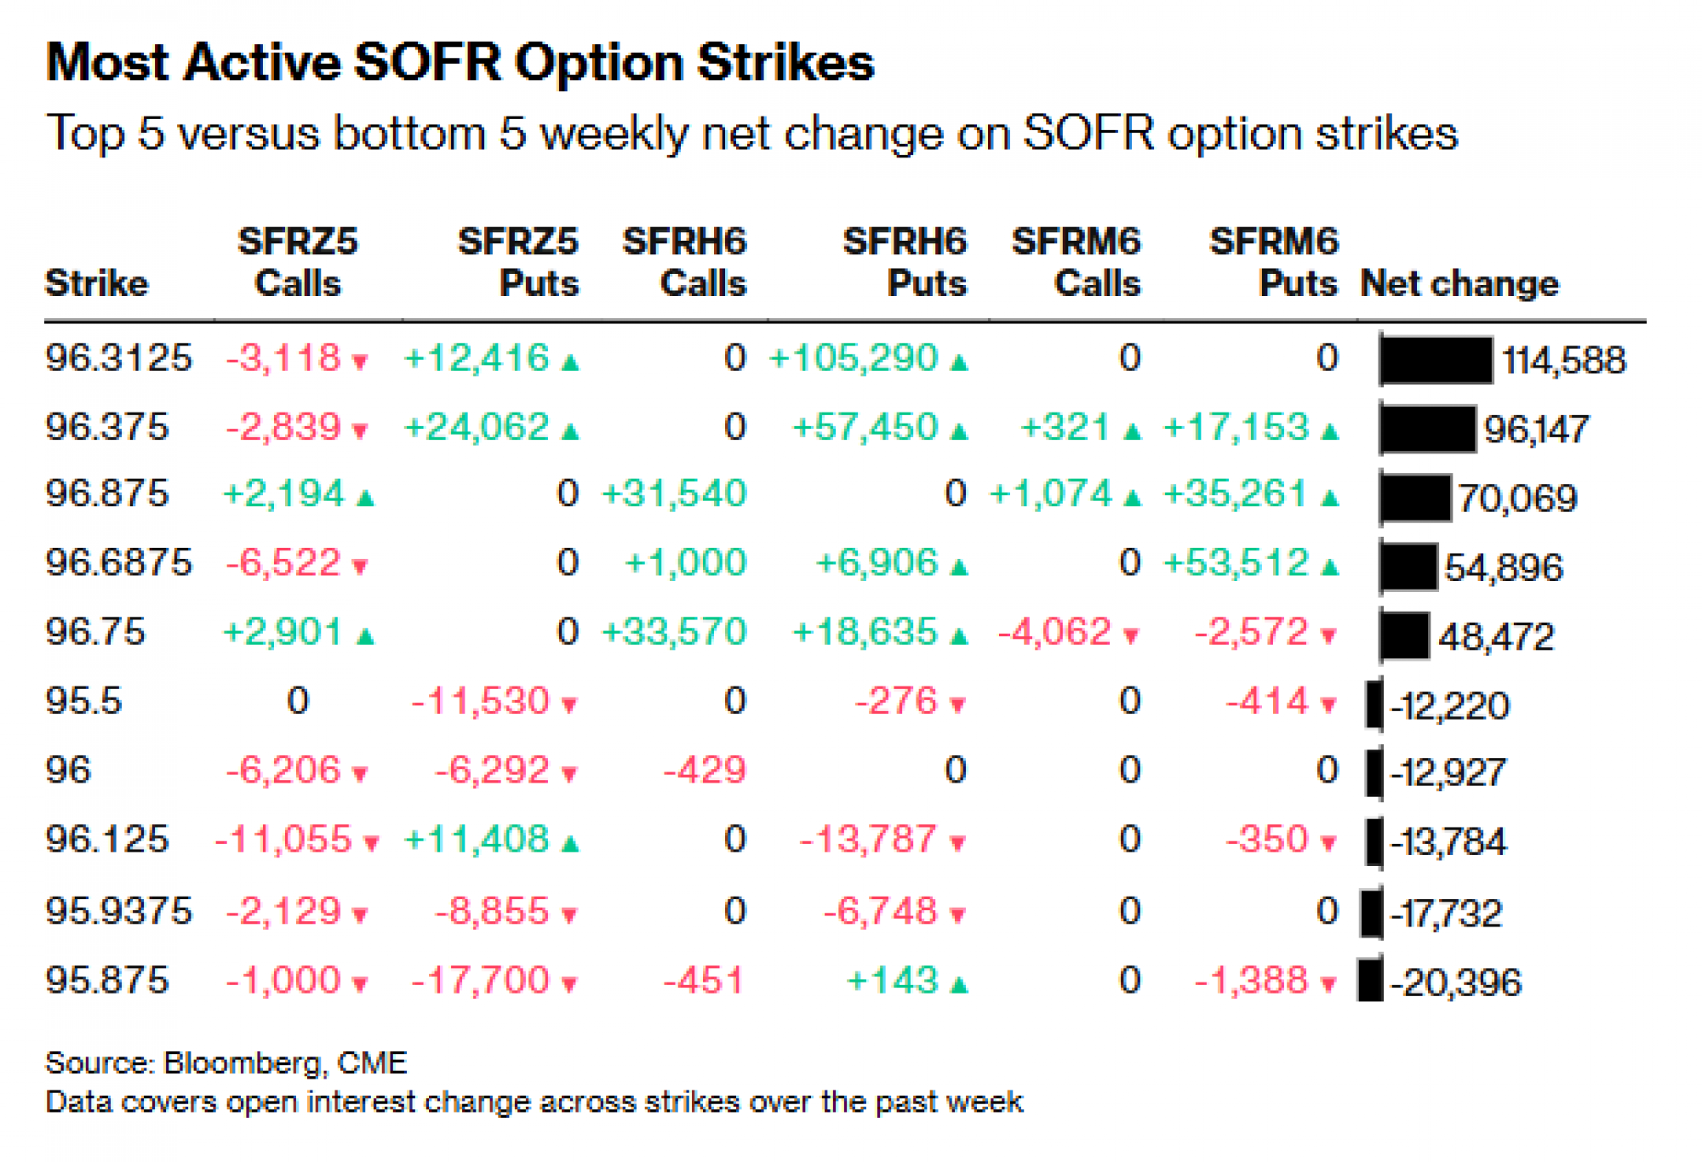Image resolution: width=1702 pixels, height=1162 pixels.
Task: Click the +31,540 SFRH6 Calls value
Action: 674,494
